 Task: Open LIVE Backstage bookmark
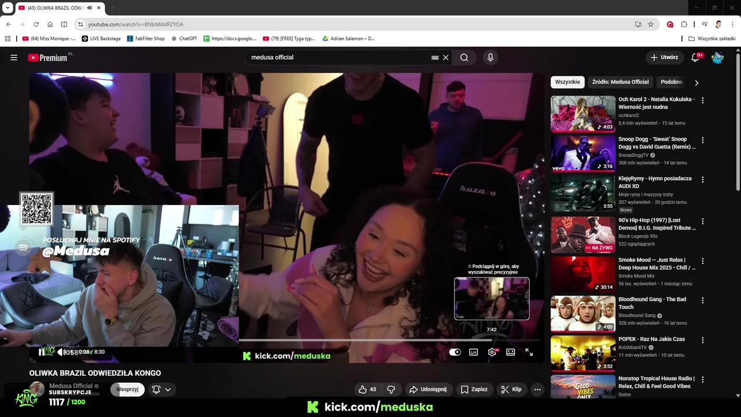[x=101, y=39]
